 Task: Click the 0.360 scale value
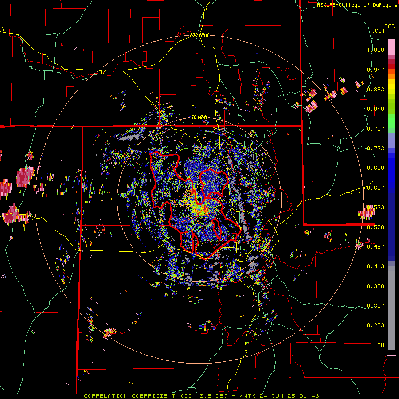click(376, 286)
